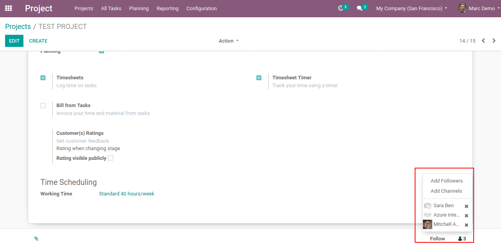Go to the previous record arrow
Image resolution: width=501 pixels, height=249 pixels.
[x=483, y=41]
